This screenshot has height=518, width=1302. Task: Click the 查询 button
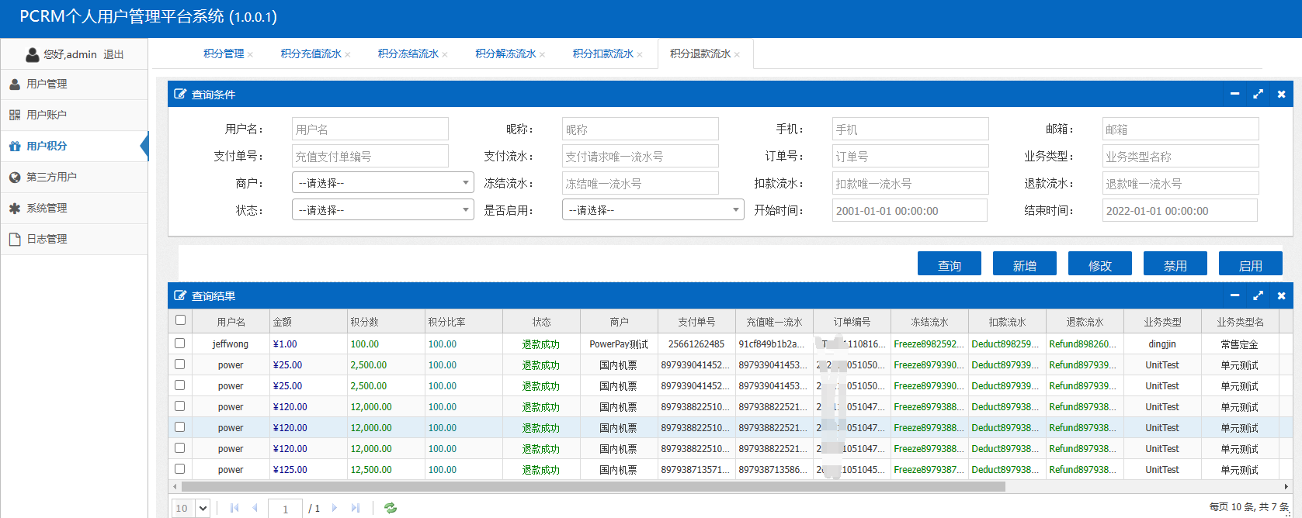click(949, 264)
